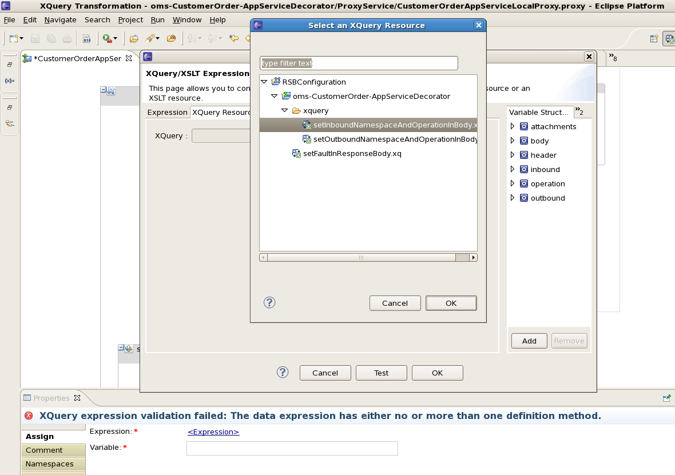Click the Open Perspective icon
This screenshot has width=675, height=475.
(x=654, y=39)
